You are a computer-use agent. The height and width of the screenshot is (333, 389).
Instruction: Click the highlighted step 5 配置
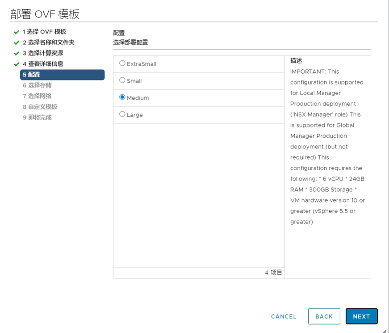[x=62, y=75]
